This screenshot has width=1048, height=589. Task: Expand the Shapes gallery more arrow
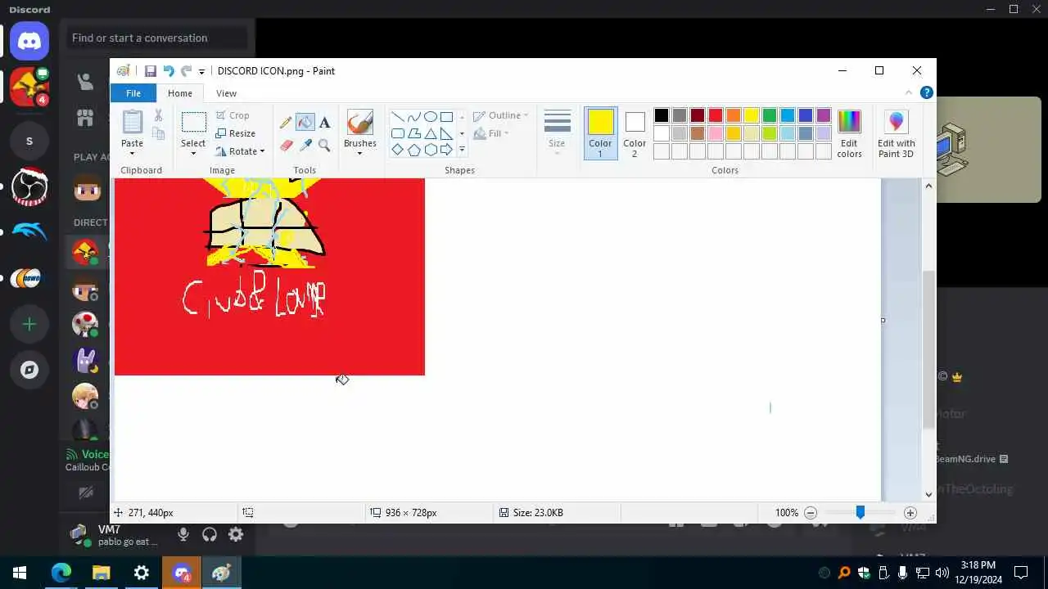click(462, 150)
